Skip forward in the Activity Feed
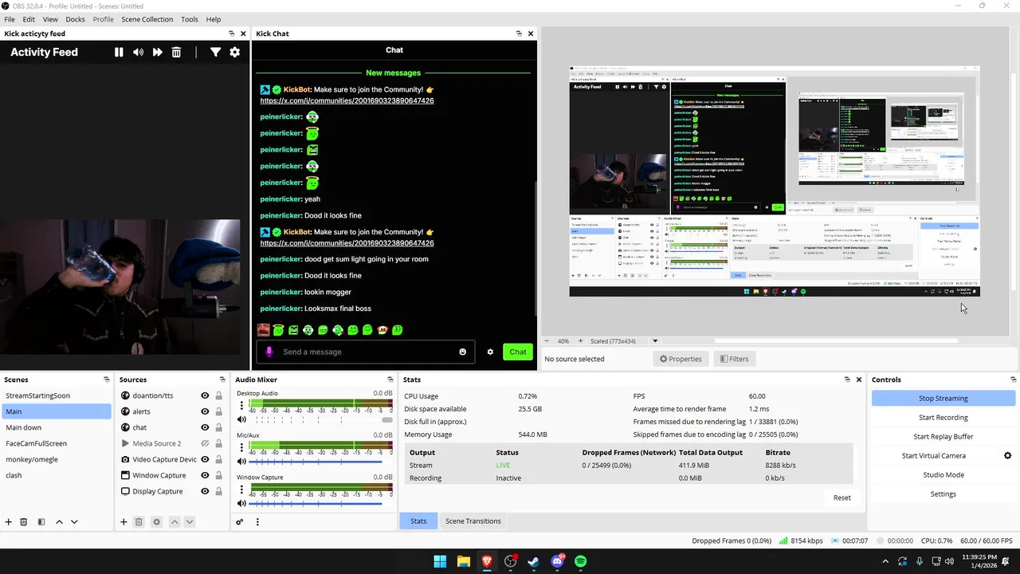Screen dimensions: 1020x574 (157, 52)
